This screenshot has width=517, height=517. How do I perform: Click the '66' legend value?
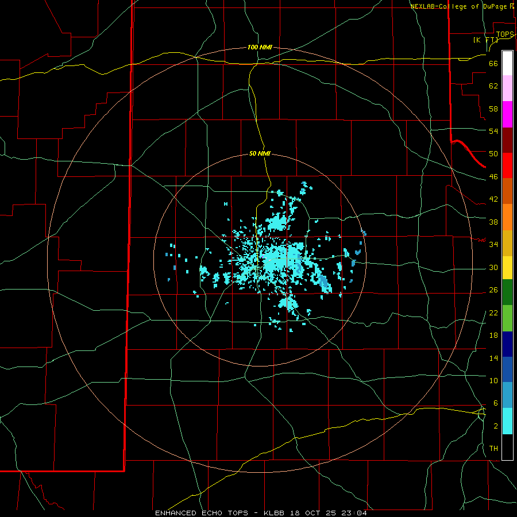coord(493,64)
